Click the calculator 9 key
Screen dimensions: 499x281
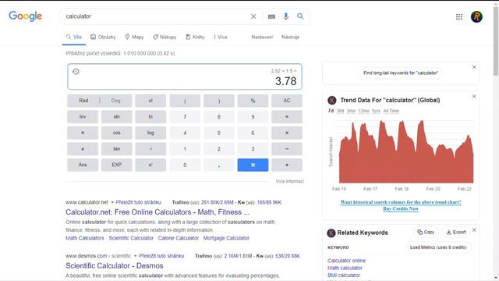pyautogui.click(x=253, y=117)
